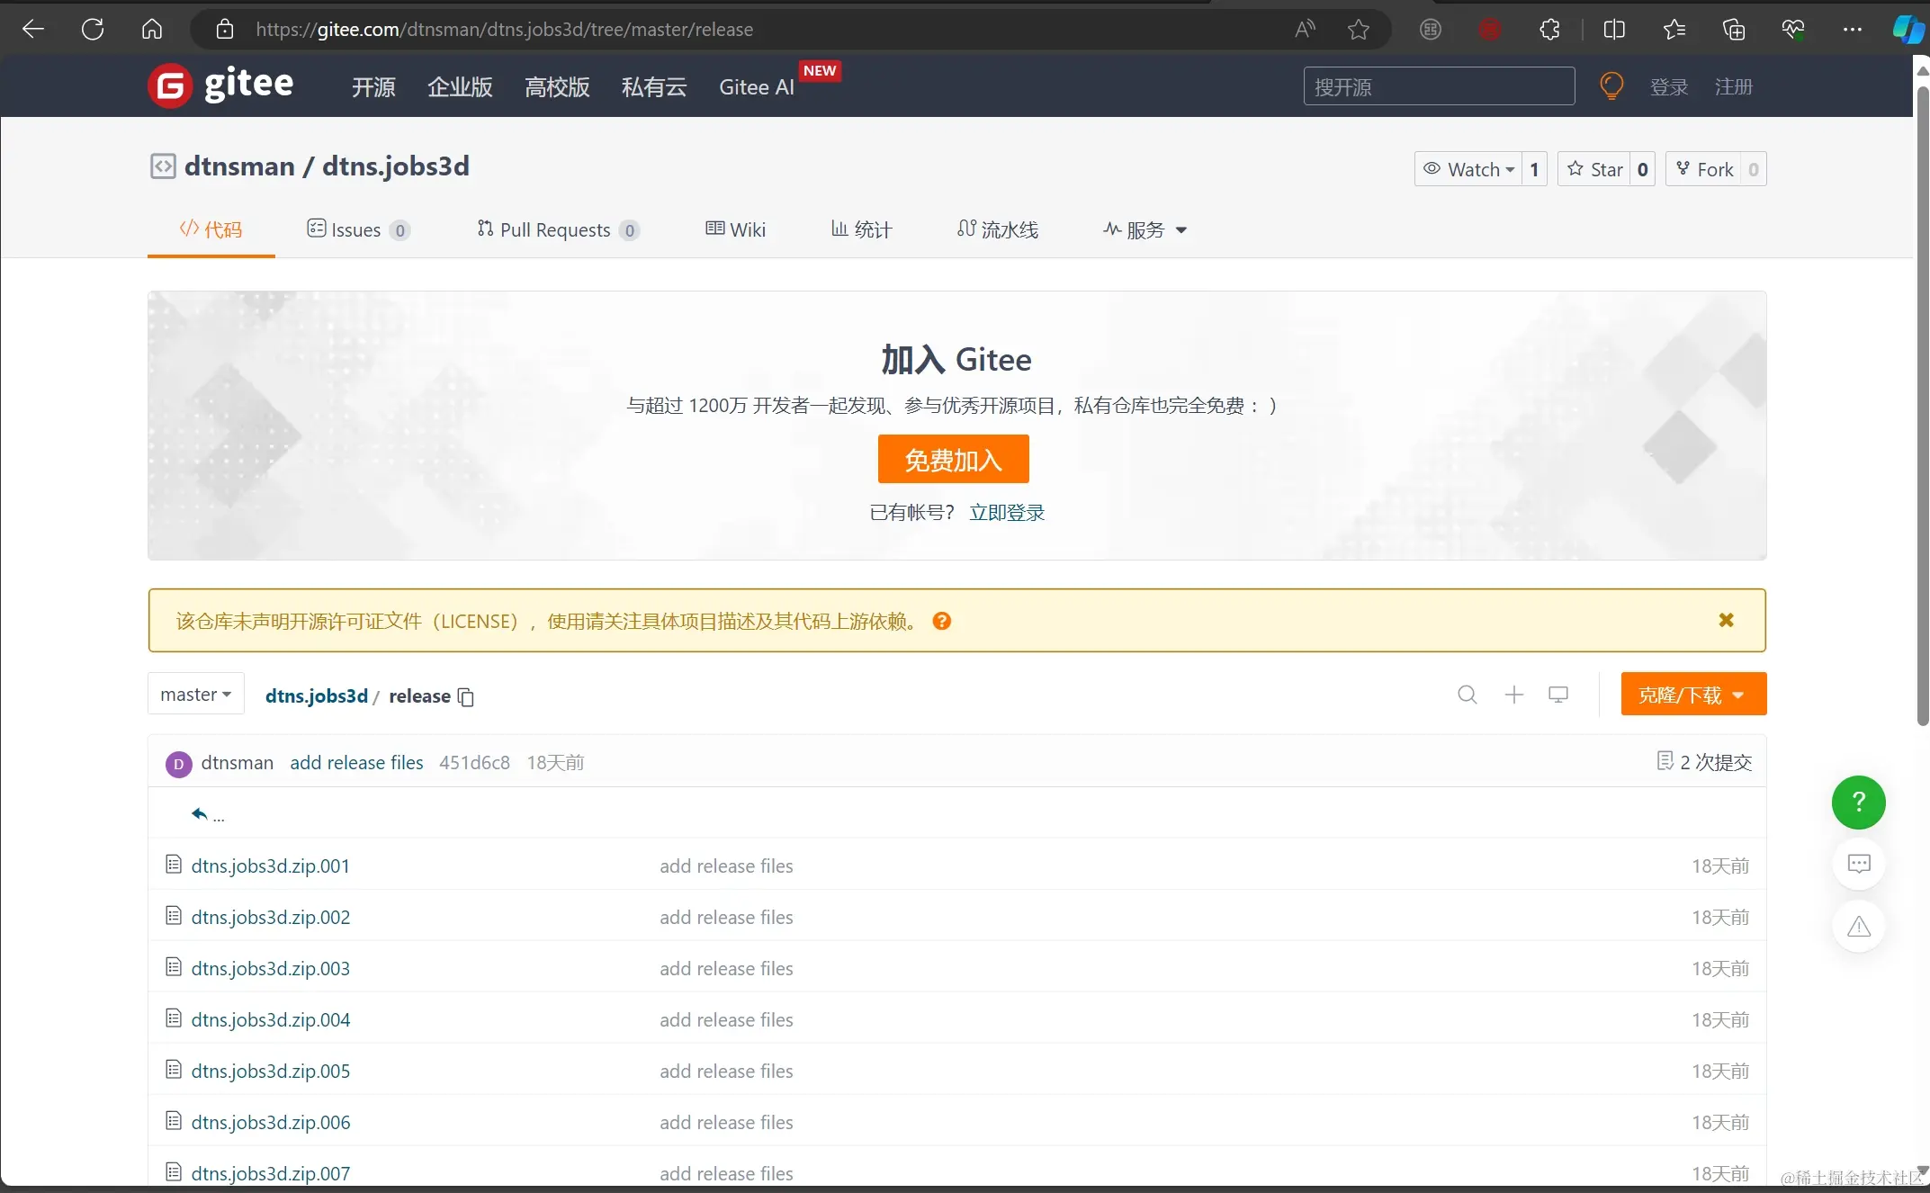Click the copy path icon beside release

[x=465, y=697]
